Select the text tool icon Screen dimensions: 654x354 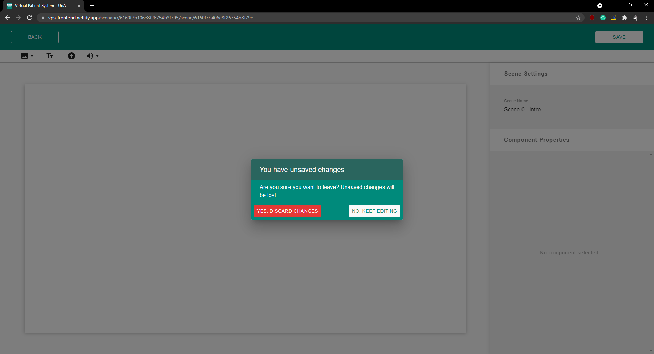(50, 56)
